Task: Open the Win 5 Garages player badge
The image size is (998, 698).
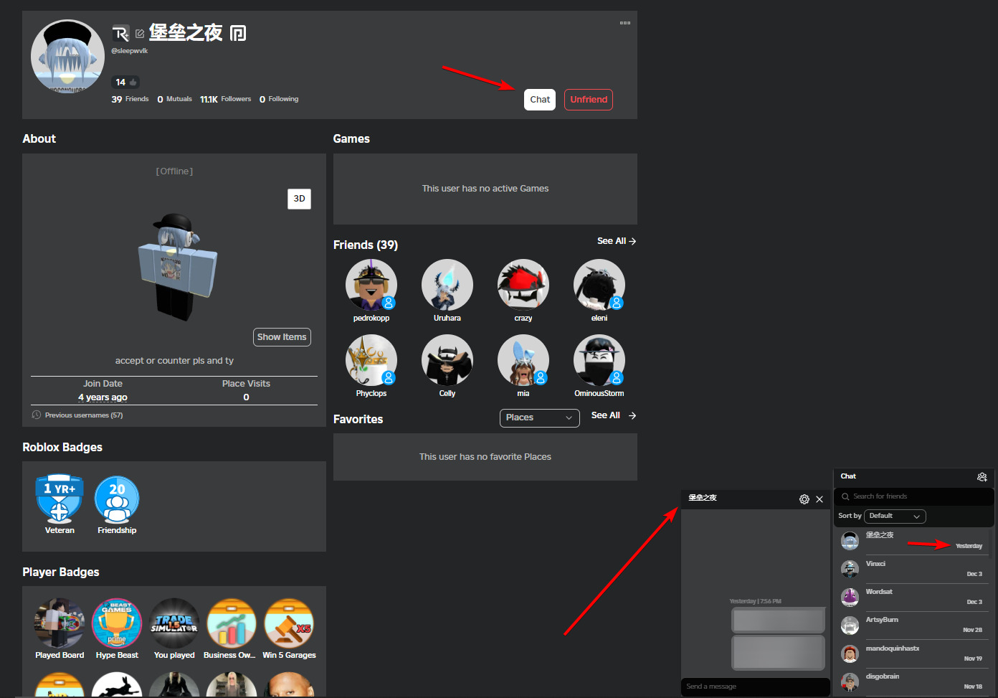Action: [x=289, y=623]
